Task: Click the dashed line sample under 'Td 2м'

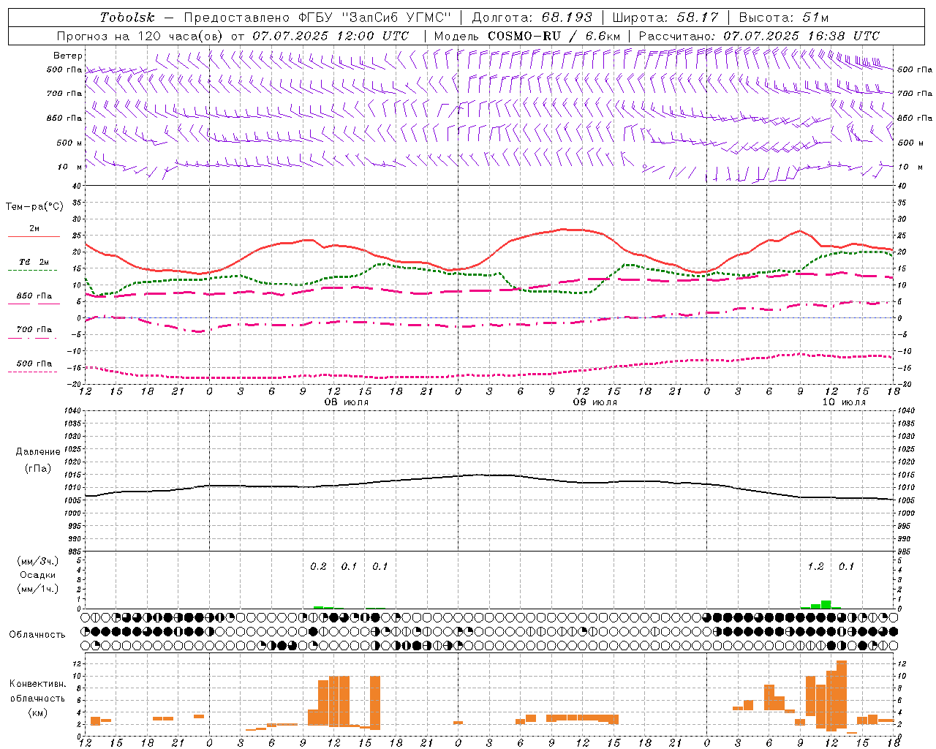Action: [x=34, y=271]
